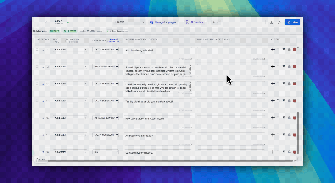Add a line after sequence 14
The image size is (335, 183).
tap(273, 101)
